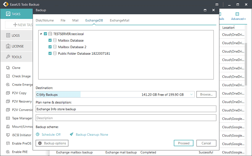The height and width of the screenshot is (156, 252).
Task: Click the title bar feedback icon
Action: [217, 5]
